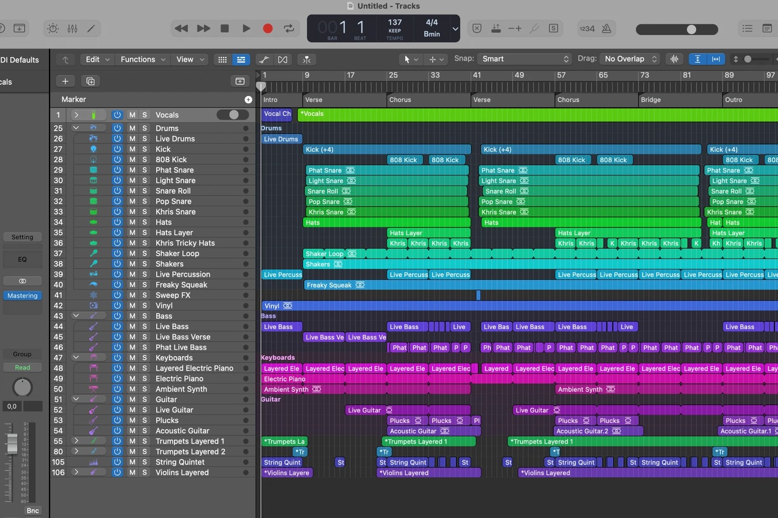778x518 pixels.
Task: Mute the Kick track
Action: 132,149
